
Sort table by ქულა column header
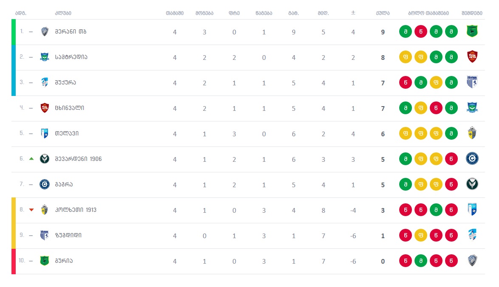coord(383,13)
